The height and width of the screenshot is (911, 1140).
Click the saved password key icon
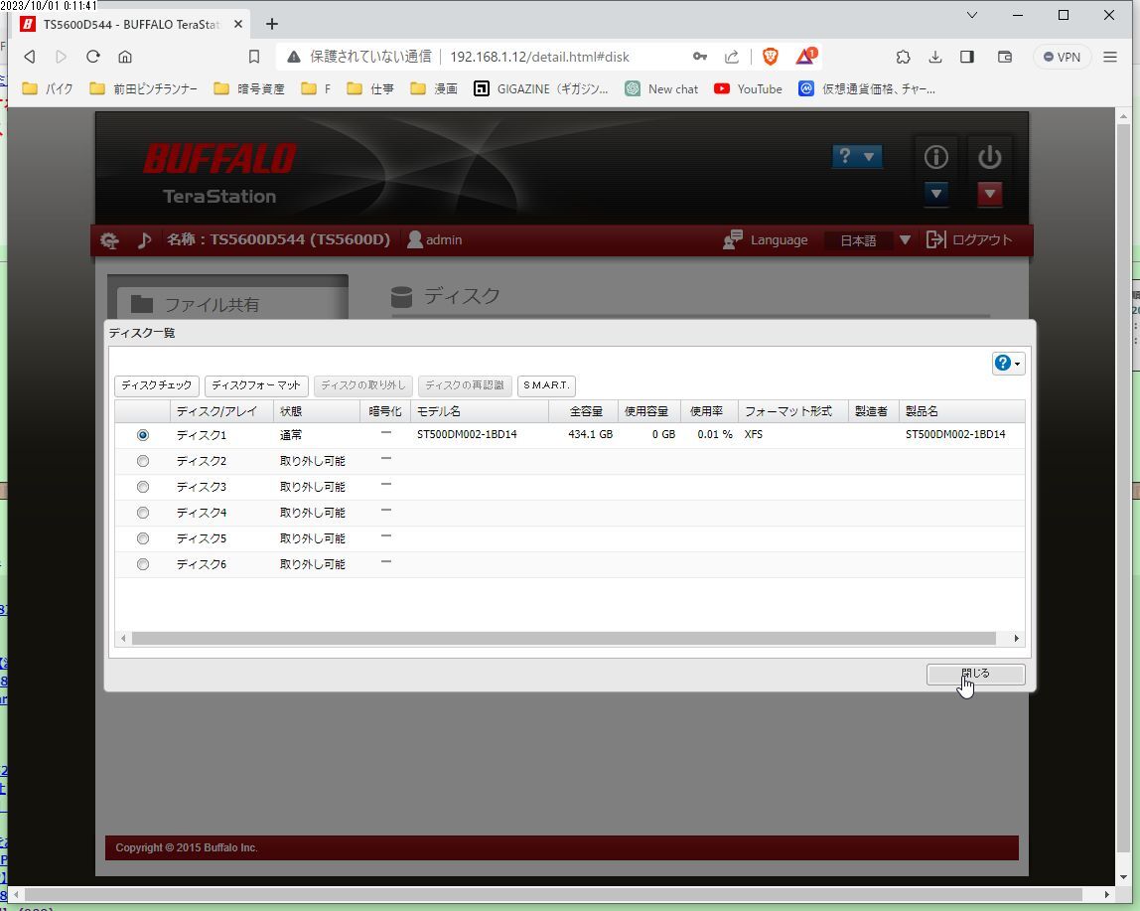[700, 57]
